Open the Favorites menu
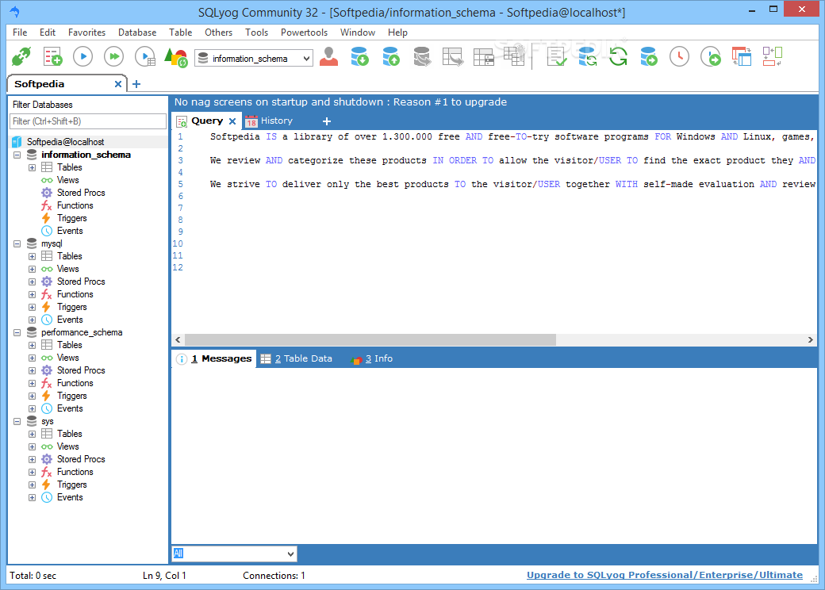Image resolution: width=825 pixels, height=590 pixels. click(x=86, y=33)
